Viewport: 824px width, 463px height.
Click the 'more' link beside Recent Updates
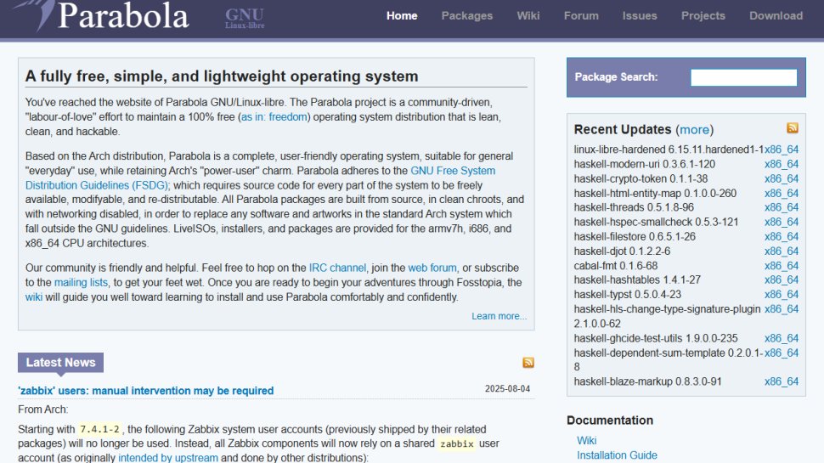pos(694,129)
